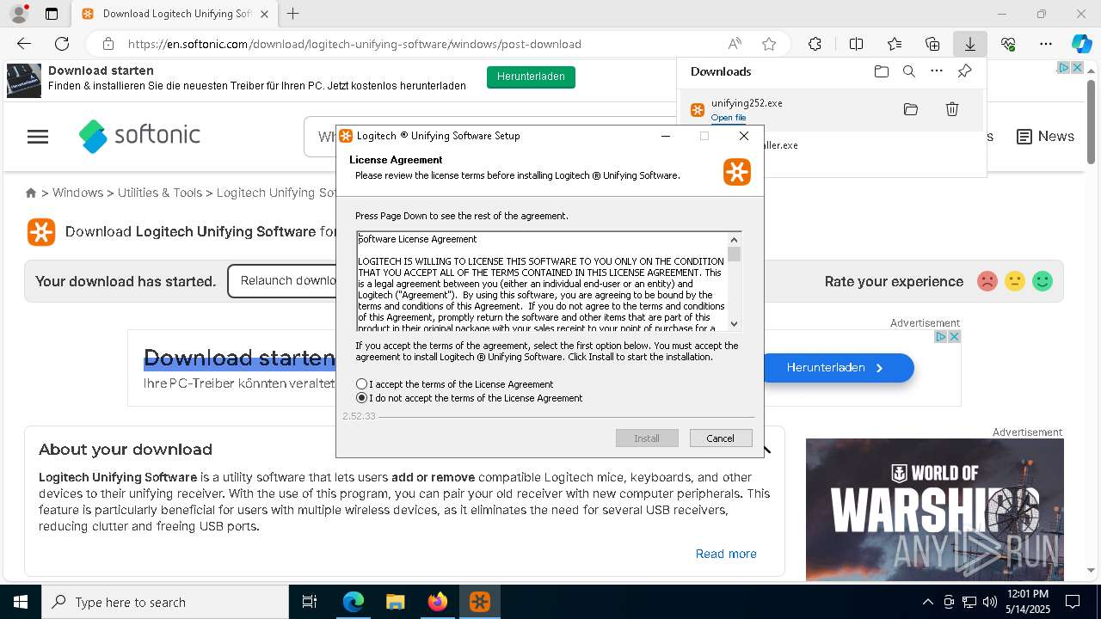Add this page to favorites star
Viewport: 1101px width, 619px height.
pyautogui.click(x=769, y=44)
